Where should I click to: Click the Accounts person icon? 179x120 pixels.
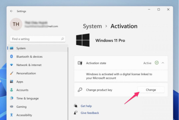click(x=12, y=90)
